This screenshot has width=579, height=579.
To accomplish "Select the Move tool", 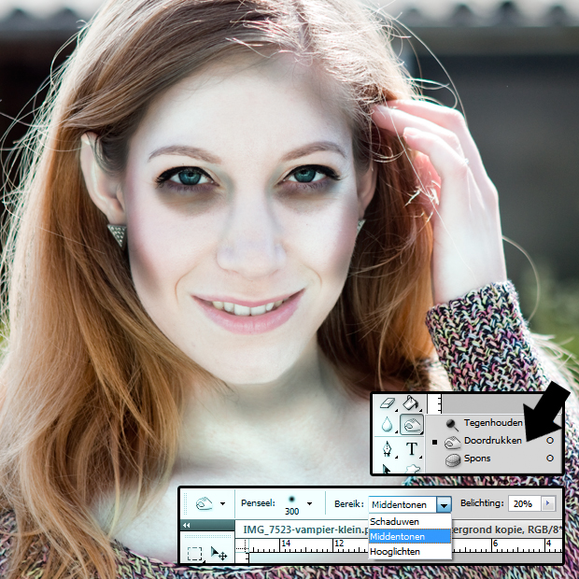I will click(219, 554).
